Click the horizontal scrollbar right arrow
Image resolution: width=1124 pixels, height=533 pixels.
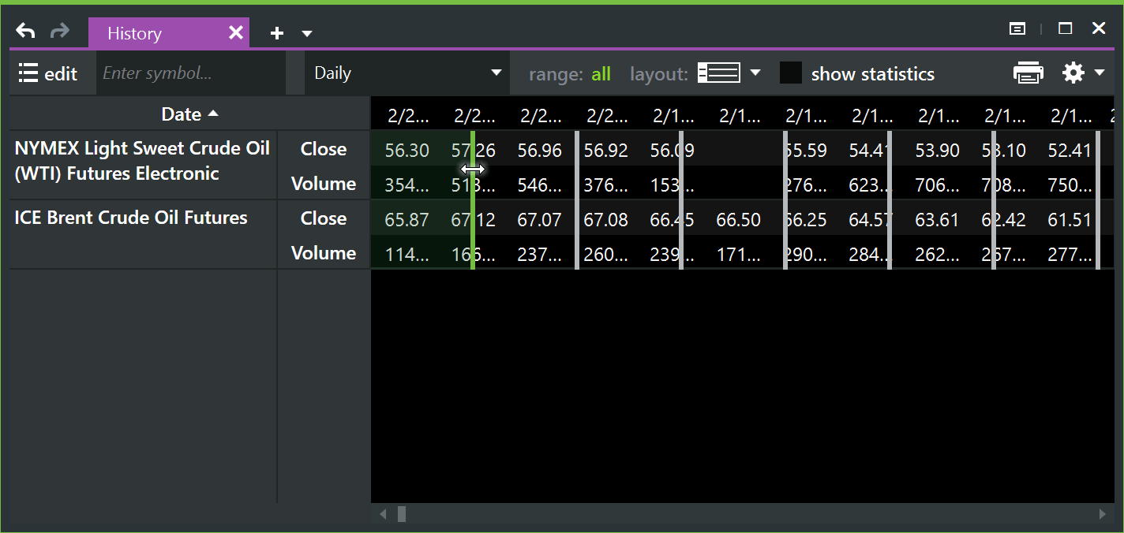pos(1102,515)
